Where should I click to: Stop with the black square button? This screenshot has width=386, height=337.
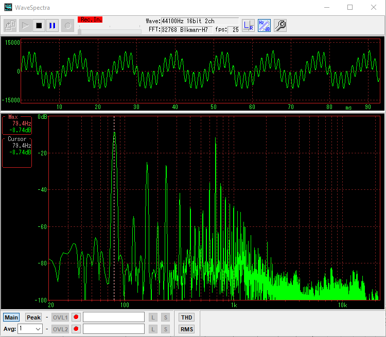(39, 26)
